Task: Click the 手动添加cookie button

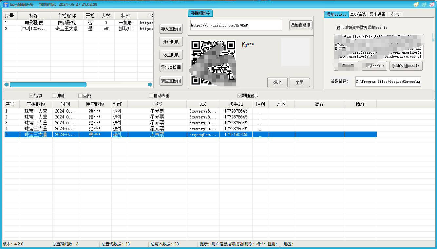Action: coord(406,66)
